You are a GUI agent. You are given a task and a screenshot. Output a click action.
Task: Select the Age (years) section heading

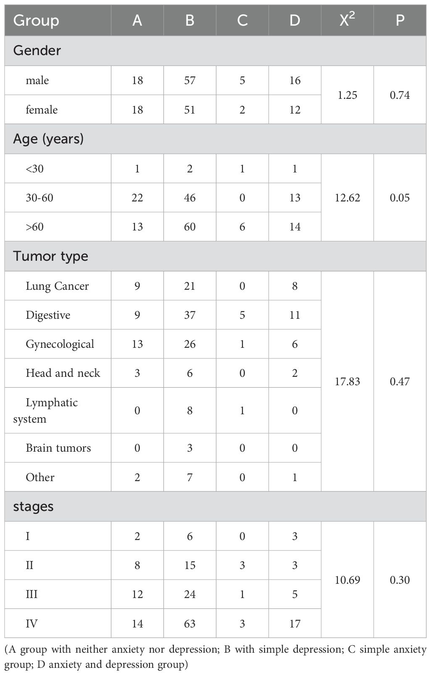click(x=48, y=139)
